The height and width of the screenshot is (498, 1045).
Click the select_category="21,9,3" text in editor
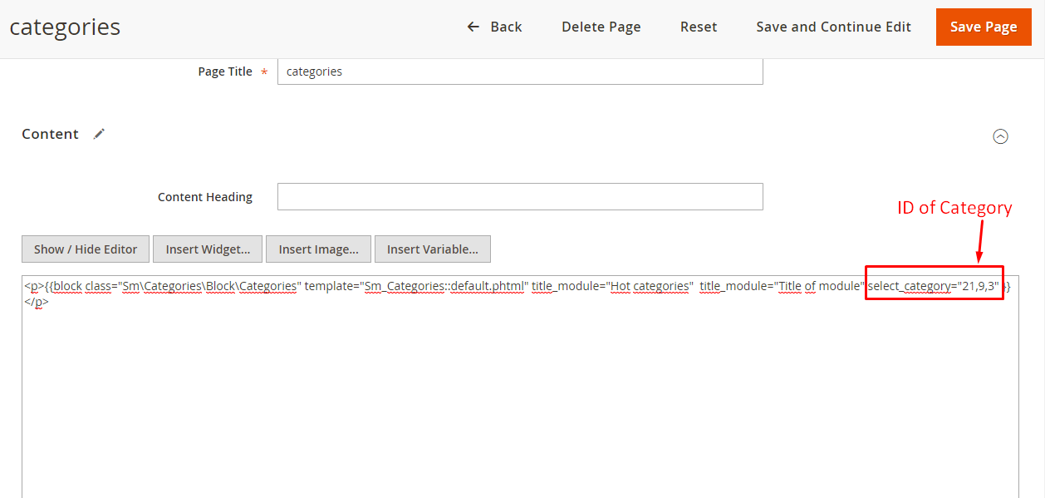[x=933, y=286]
